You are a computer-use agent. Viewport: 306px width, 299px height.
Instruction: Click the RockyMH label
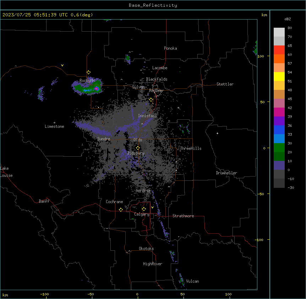(87, 81)
